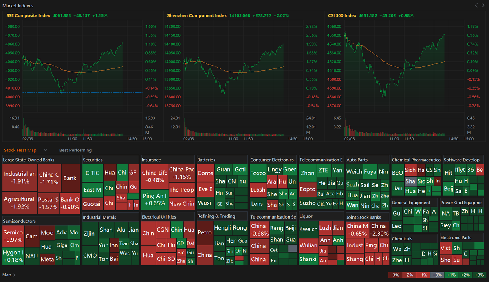
Task: Select the 'Bank O -0.90%' tile
Action: pos(70,203)
